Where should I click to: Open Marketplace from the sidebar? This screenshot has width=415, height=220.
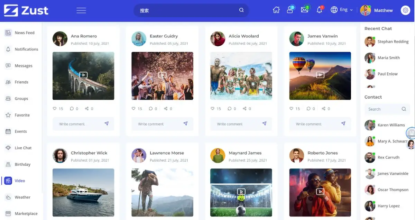tap(26, 213)
